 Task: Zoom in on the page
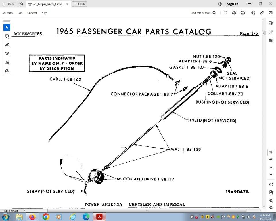[271, 201]
